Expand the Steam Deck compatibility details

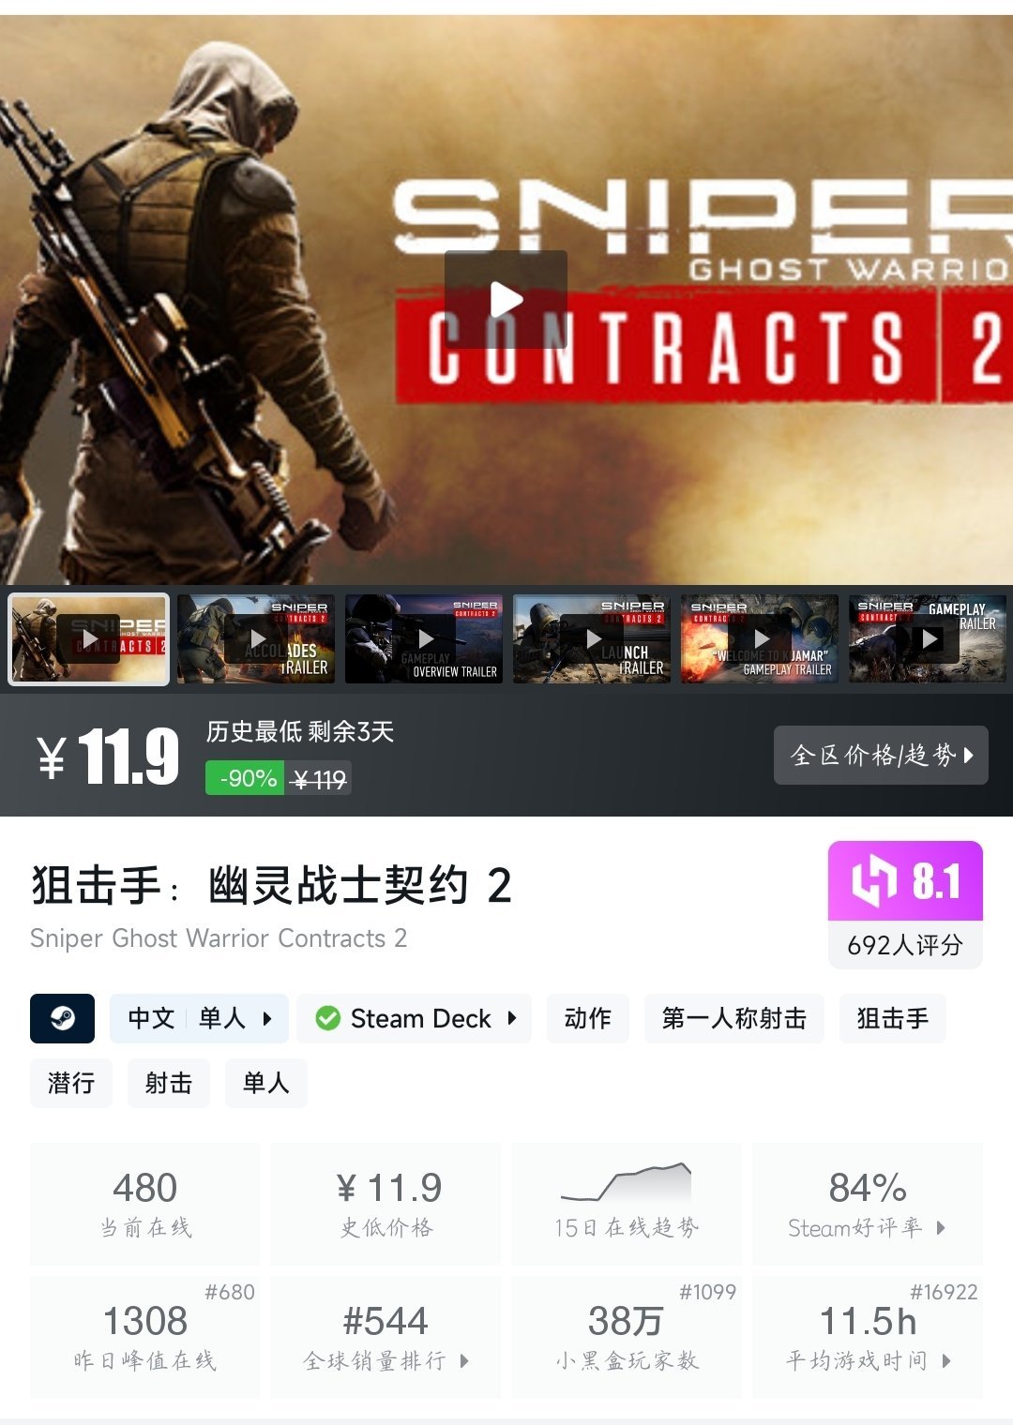(x=415, y=1018)
